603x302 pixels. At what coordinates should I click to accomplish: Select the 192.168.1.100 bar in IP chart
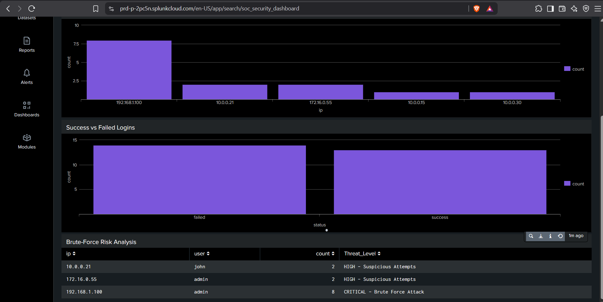[129, 70]
